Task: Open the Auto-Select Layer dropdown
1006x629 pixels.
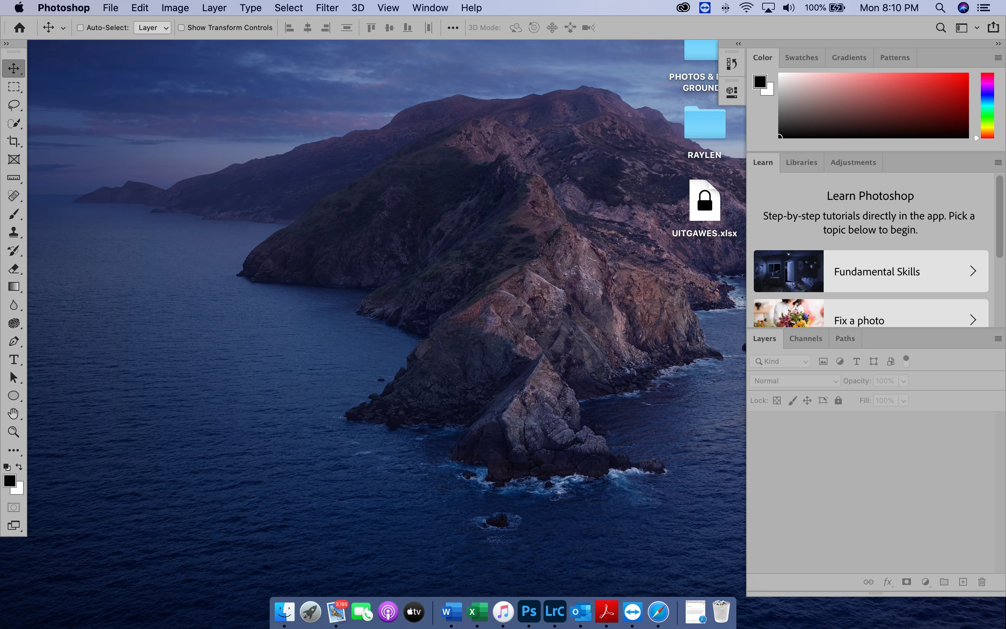Action: click(x=152, y=28)
